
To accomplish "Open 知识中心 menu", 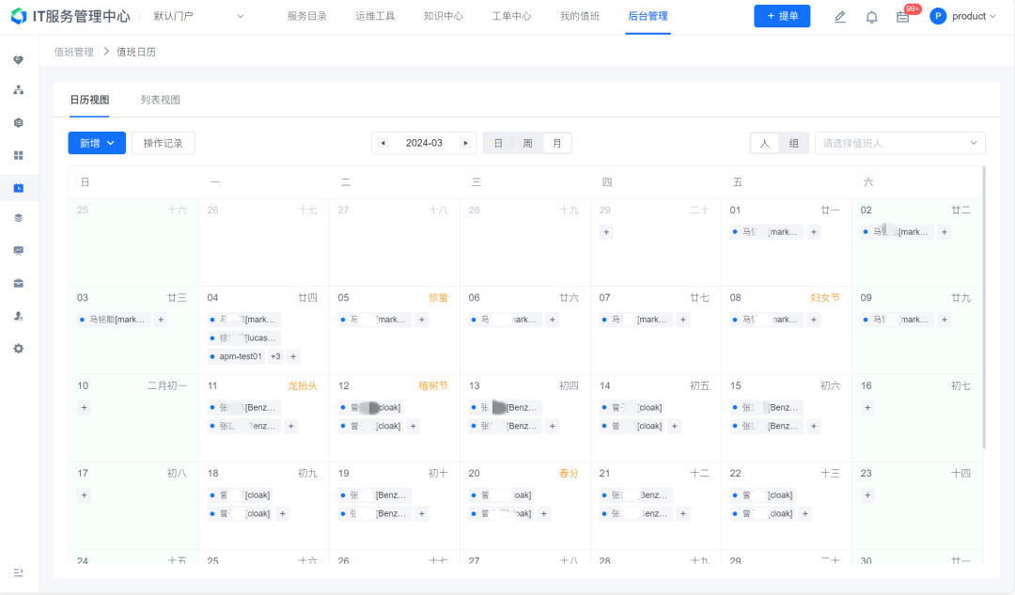I will [x=444, y=16].
